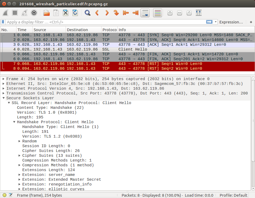Open the display filter history dropdown
Viewport: 255px width, 198px height.
[x=216, y=22]
